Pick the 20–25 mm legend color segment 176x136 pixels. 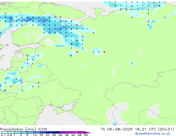[49, 132]
